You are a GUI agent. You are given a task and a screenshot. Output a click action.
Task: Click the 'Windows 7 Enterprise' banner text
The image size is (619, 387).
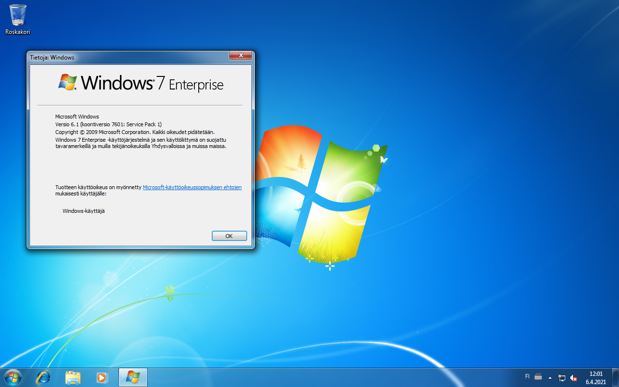point(152,84)
